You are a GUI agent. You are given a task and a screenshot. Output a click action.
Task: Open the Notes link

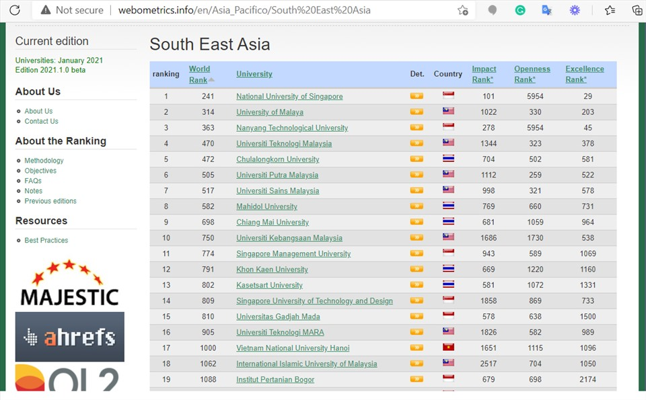pos(34,191)
